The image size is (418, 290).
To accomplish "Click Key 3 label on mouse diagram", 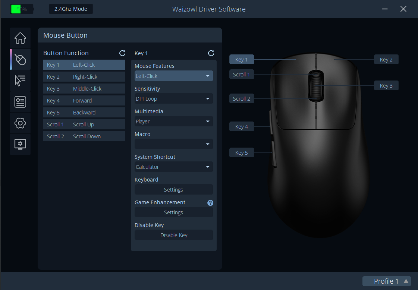I will pyautogui.click(x=386, y=86).
